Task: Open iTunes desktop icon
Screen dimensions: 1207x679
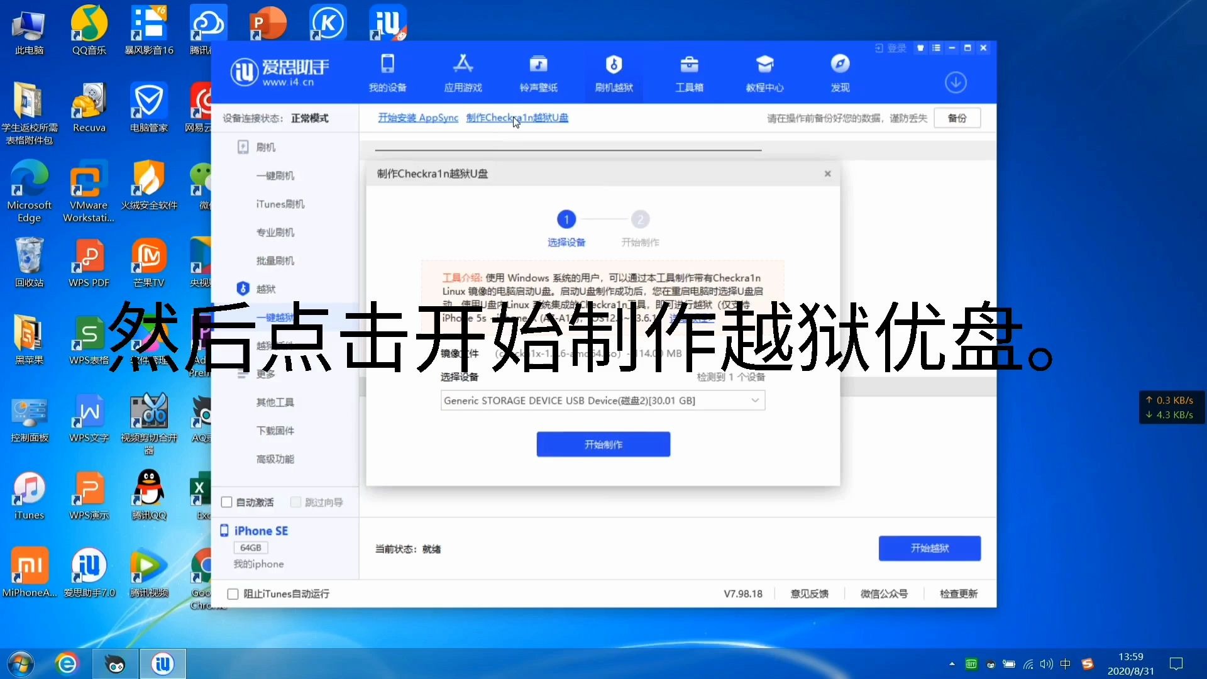Action: 29,495
